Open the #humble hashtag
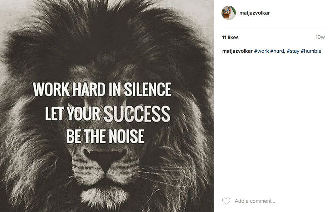The width and height of the screenshot is (333, 212). pos(311,51)
